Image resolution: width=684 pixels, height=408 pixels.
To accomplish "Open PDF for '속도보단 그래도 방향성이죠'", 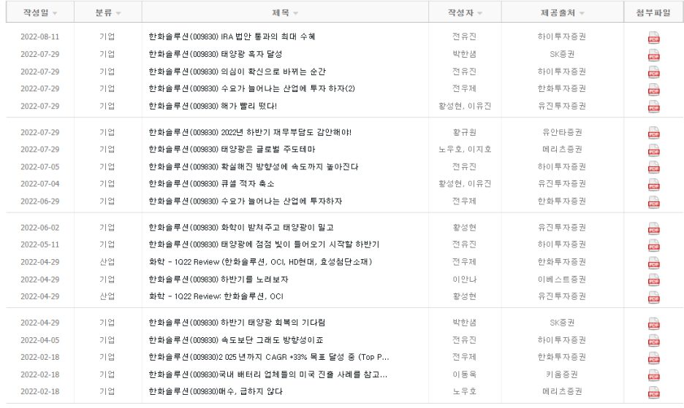I will pos(653,340).
